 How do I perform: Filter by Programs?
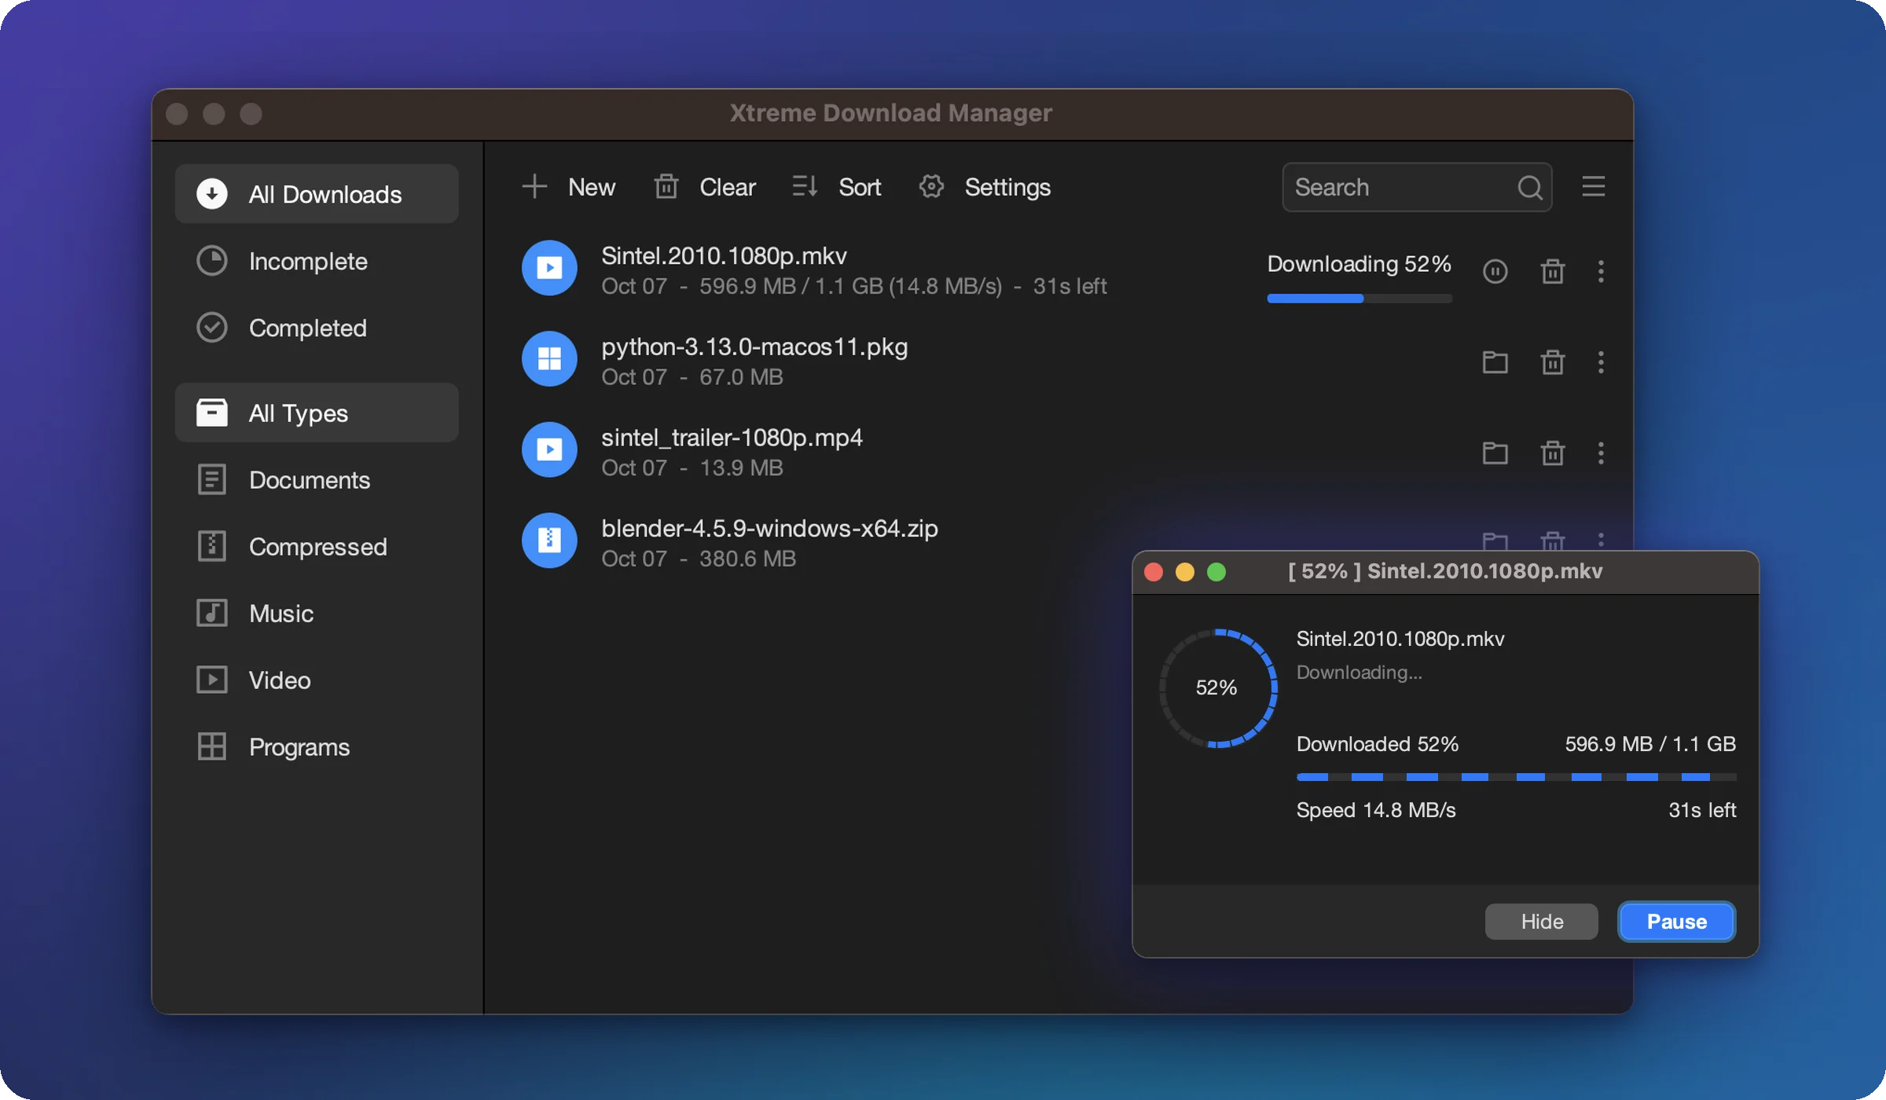pos(317,746)
